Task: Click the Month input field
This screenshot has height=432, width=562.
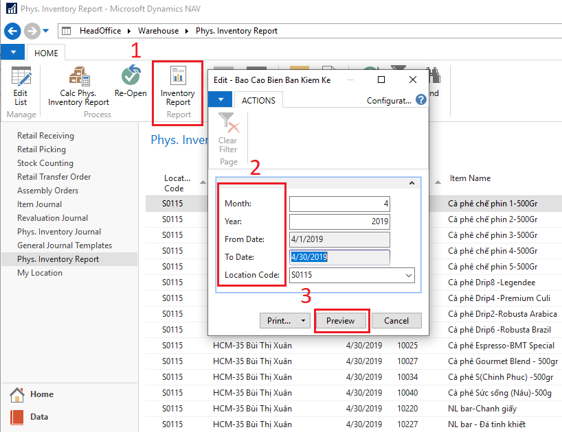Action: [x=339, y=204]
